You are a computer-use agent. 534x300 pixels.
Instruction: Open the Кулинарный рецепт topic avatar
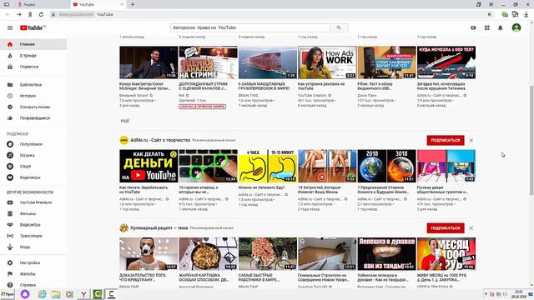124,227
